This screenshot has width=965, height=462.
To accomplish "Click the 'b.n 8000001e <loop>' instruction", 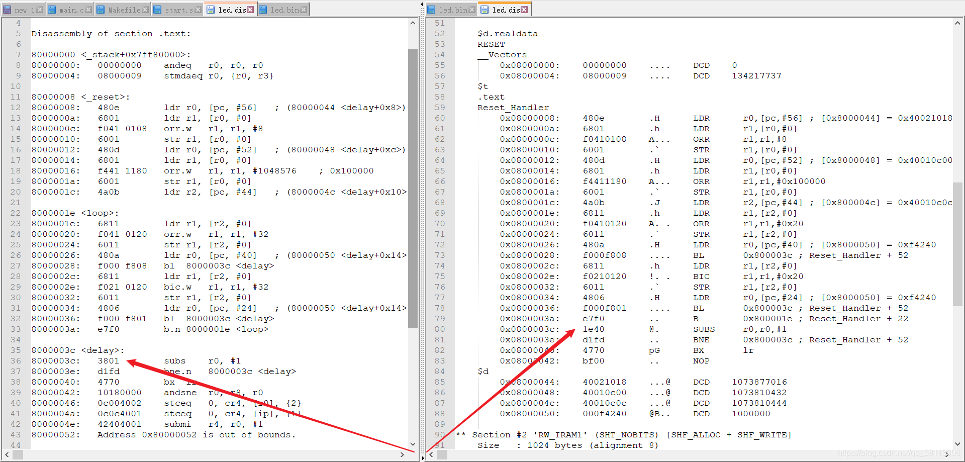I will pos(216,329).
